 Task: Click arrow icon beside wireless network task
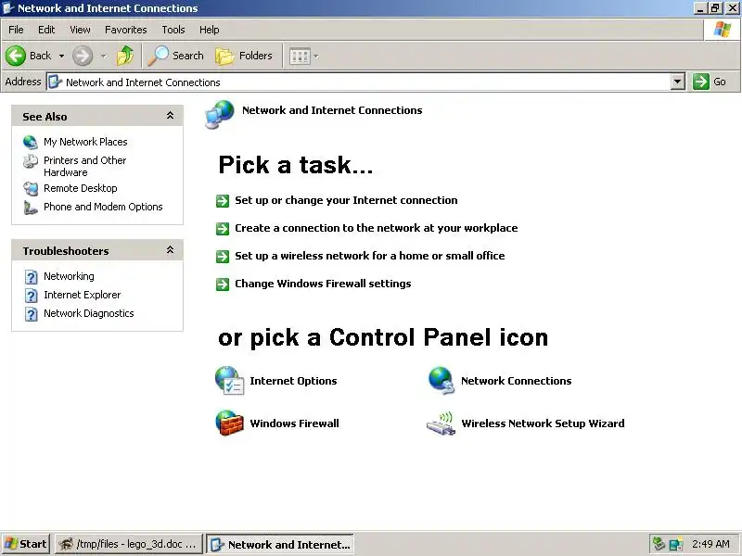tap(223, 257)
